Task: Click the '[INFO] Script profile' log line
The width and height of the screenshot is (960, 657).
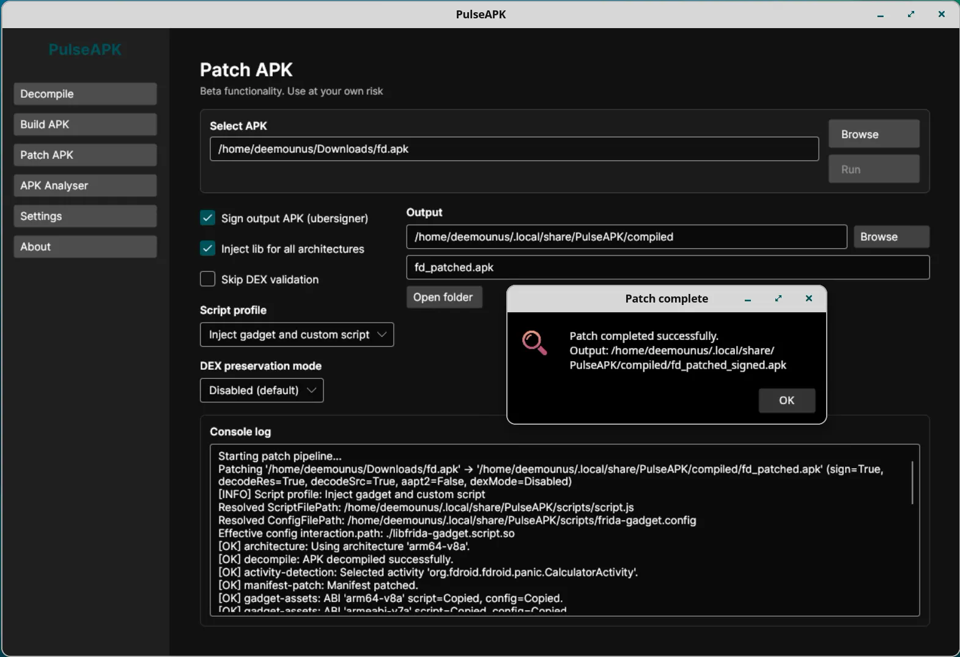Action: (x=352, y=494)
